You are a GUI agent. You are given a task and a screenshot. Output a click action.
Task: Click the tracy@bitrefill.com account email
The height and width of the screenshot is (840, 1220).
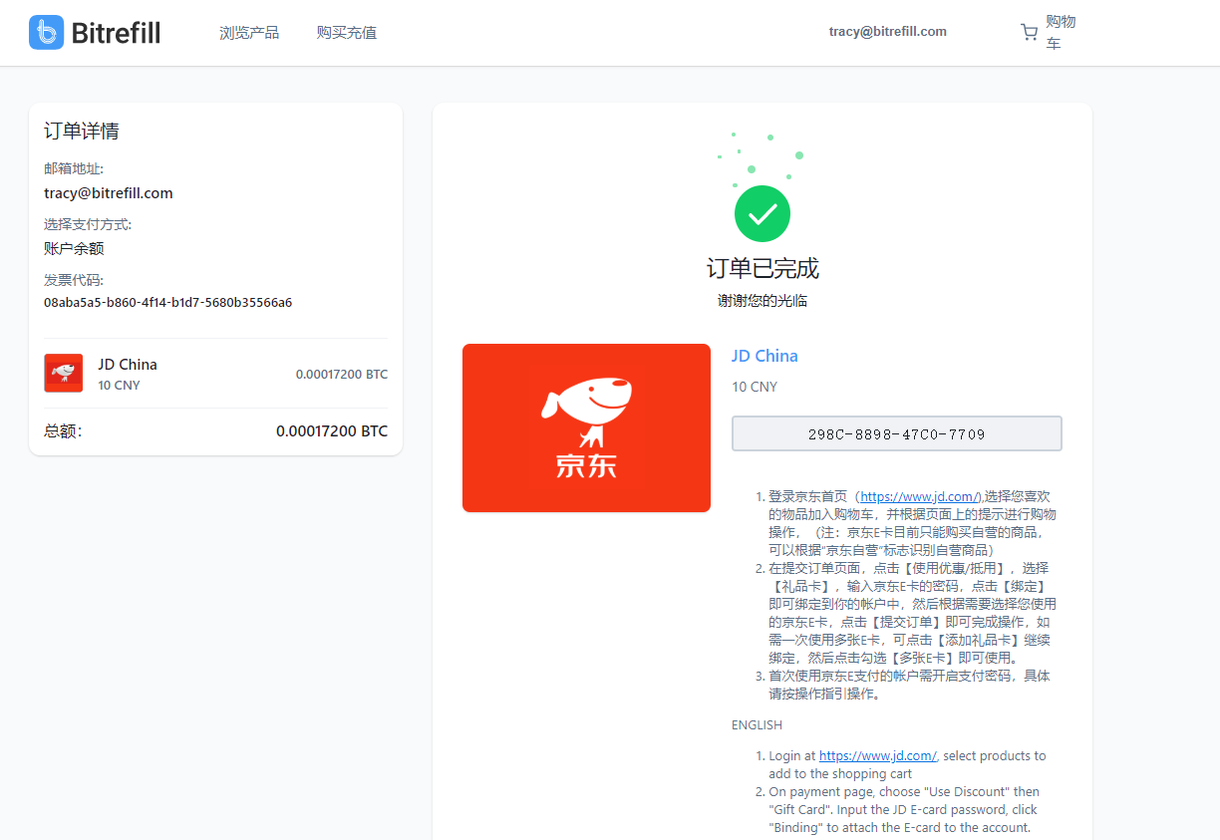click(887, 31)
